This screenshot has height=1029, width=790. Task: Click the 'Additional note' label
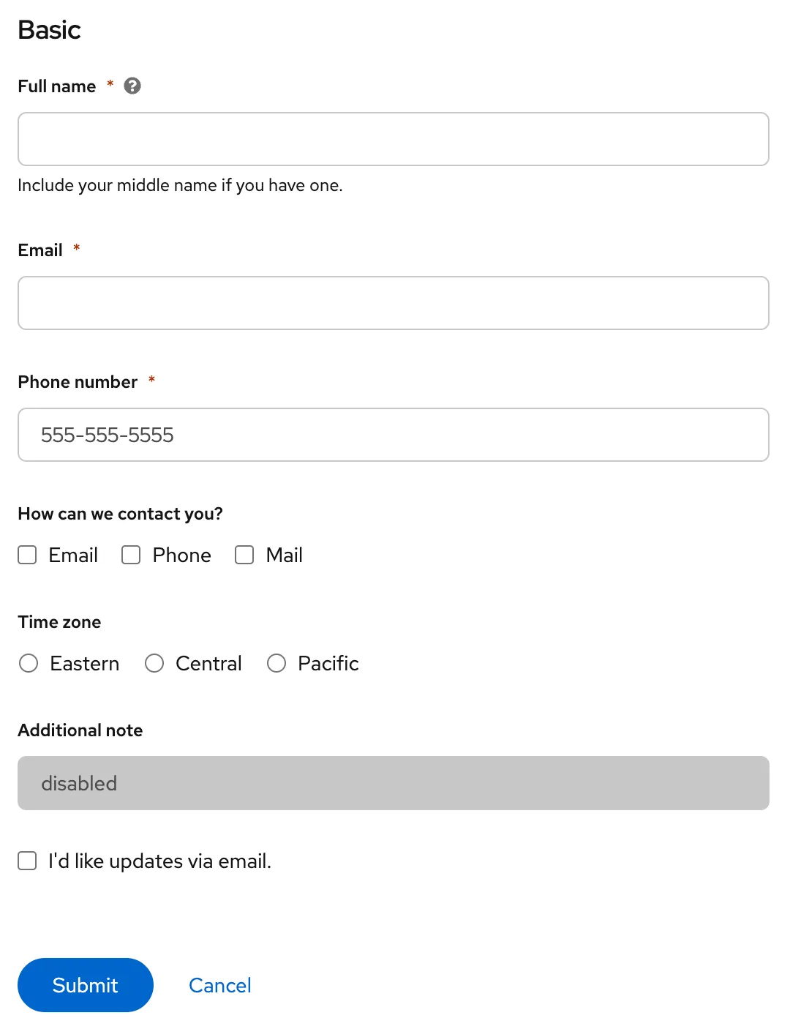point(80,730)
